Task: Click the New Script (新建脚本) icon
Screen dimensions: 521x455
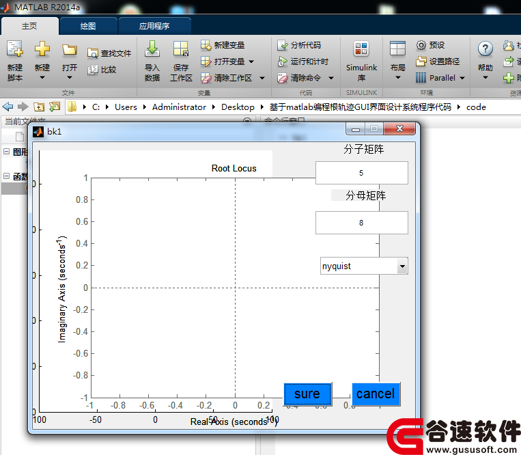Action: pos(15,49)
